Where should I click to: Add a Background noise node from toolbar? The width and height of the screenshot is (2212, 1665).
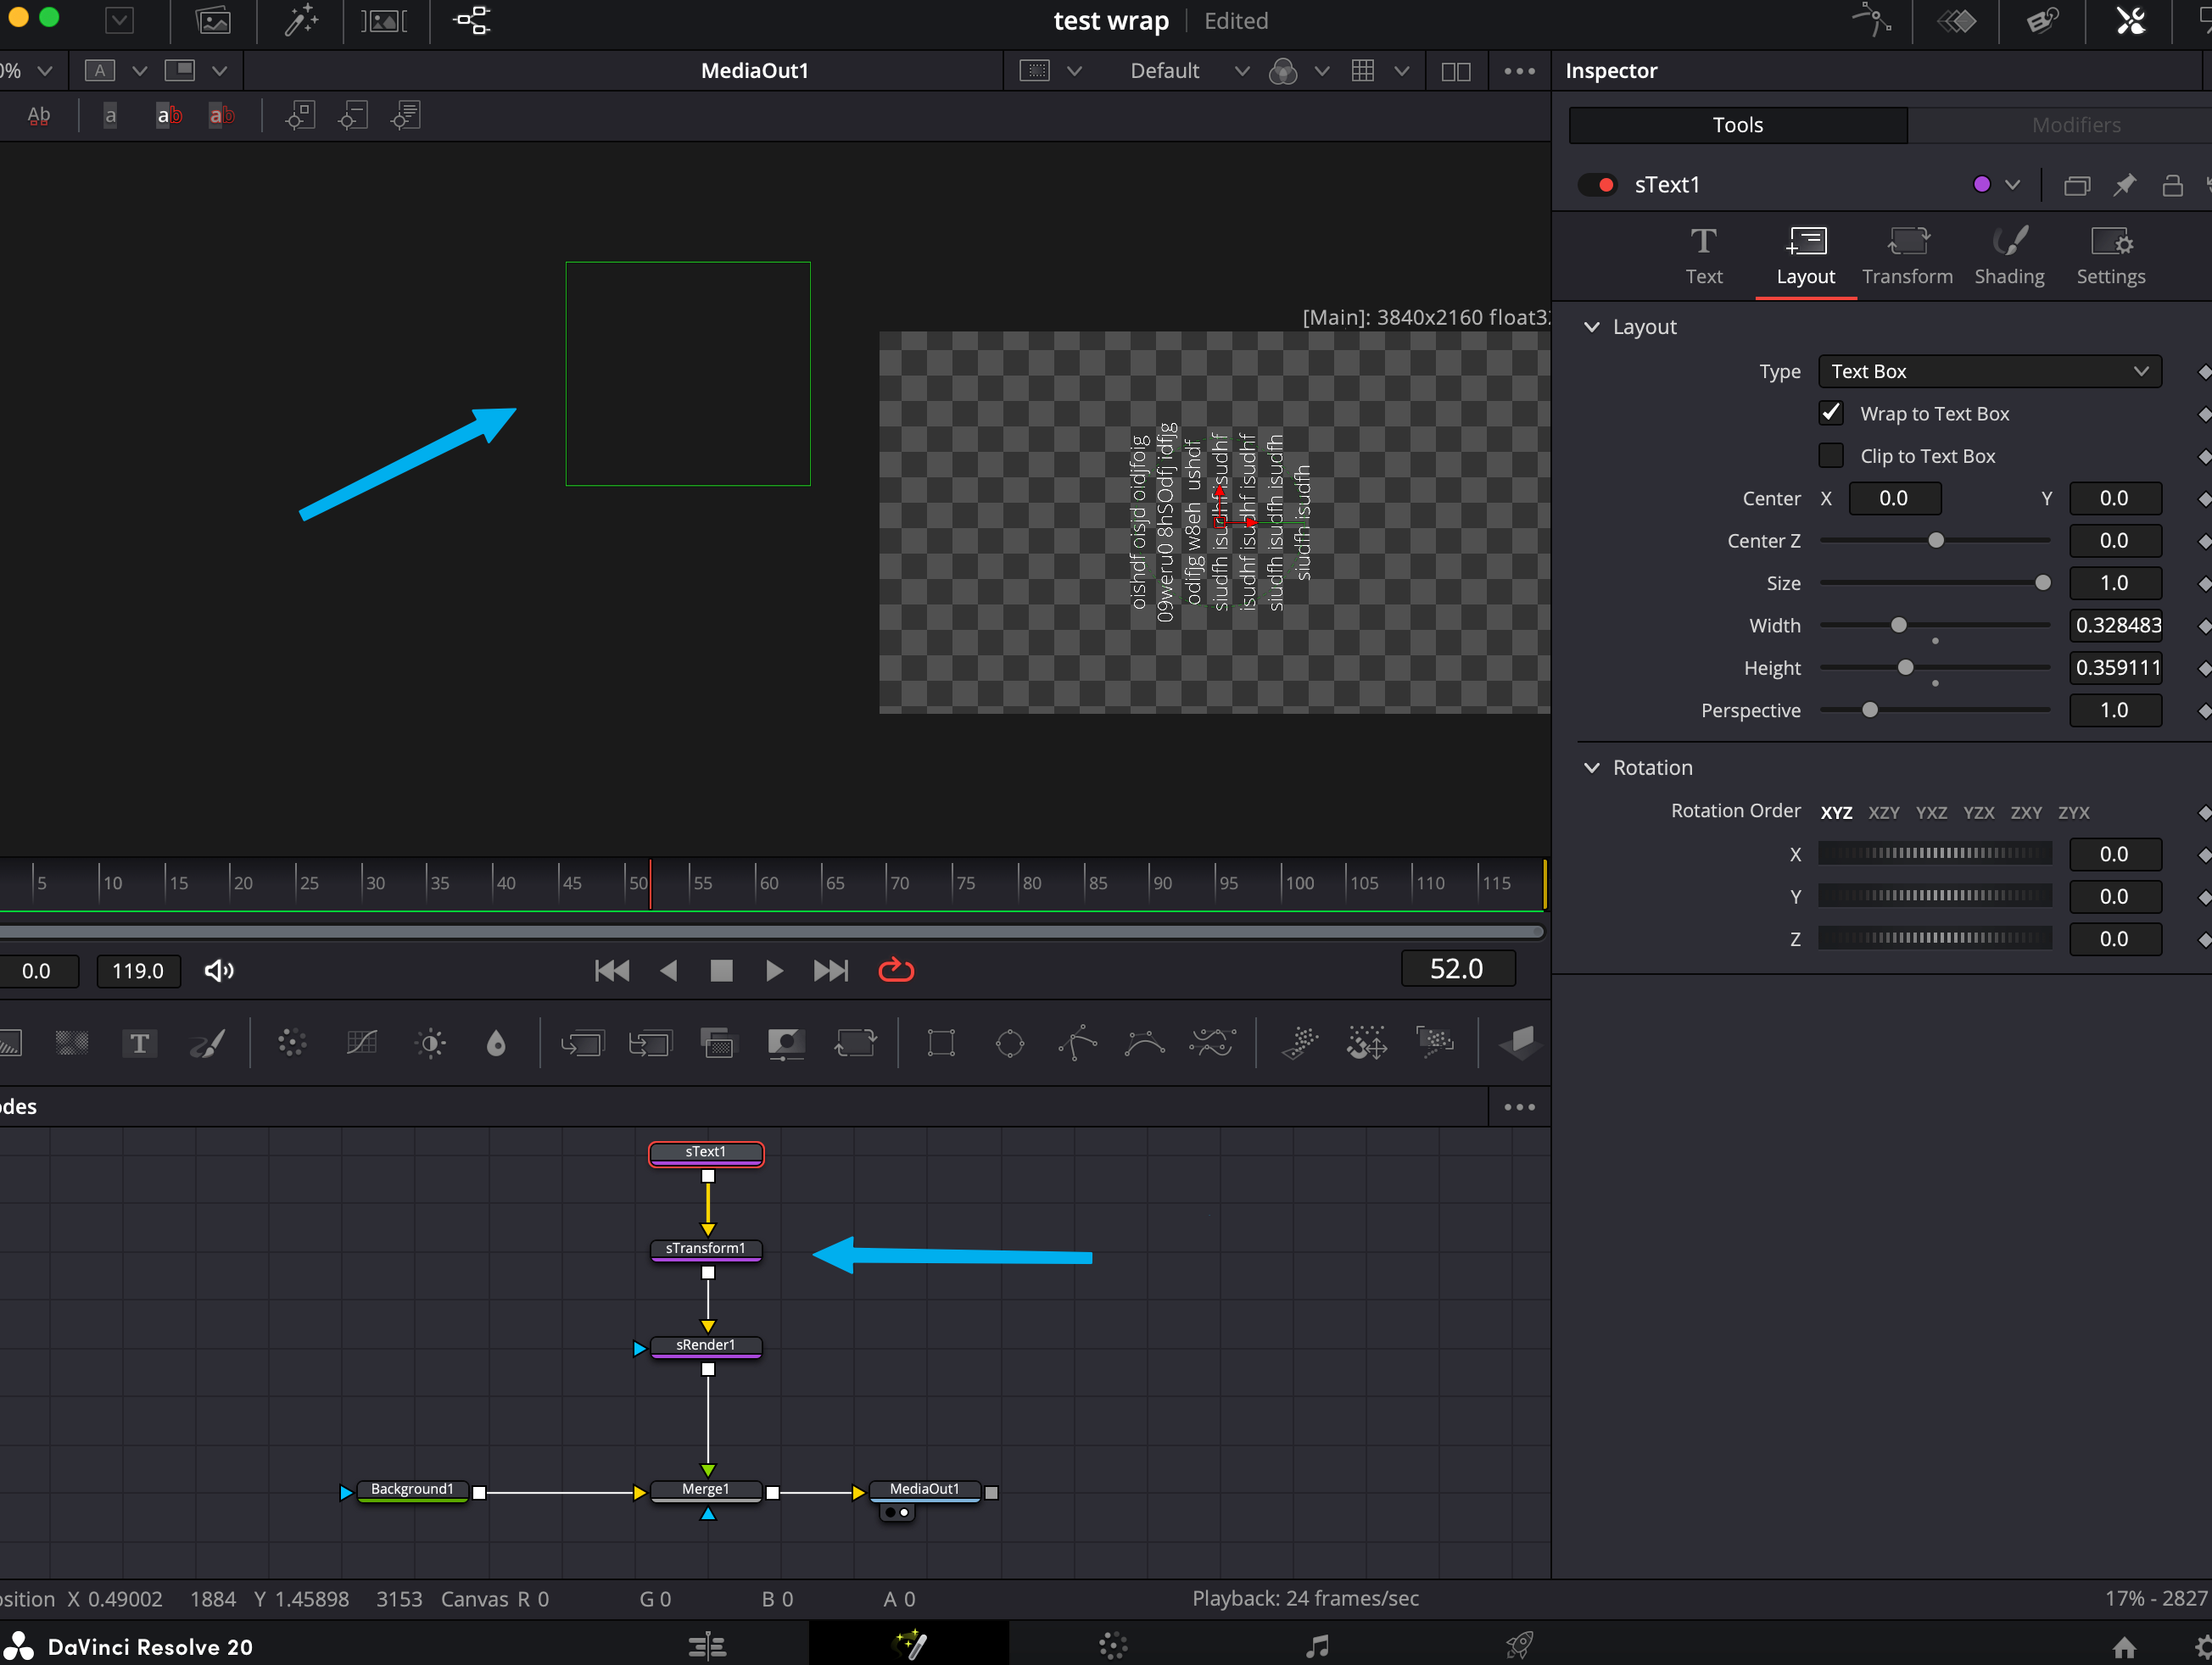pyautogui.click(x=72, y=1044)
